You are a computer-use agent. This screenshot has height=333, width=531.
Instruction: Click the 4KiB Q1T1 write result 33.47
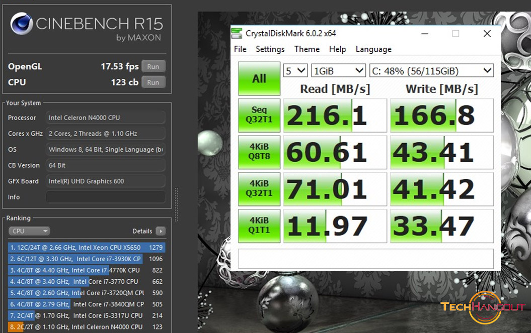tap(442, 226)
